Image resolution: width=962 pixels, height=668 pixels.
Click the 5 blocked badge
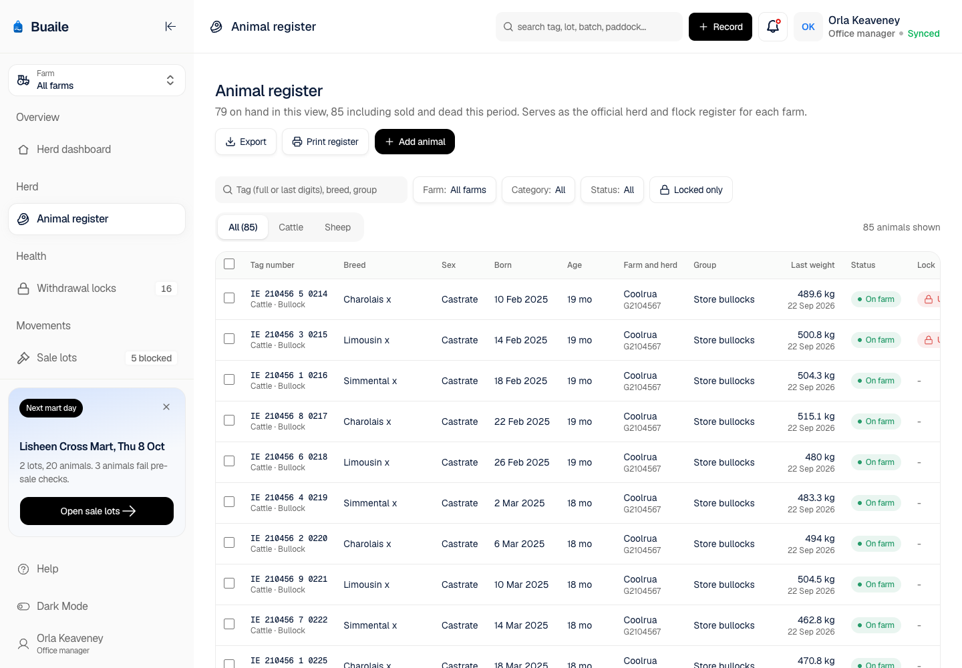[152, 358]
